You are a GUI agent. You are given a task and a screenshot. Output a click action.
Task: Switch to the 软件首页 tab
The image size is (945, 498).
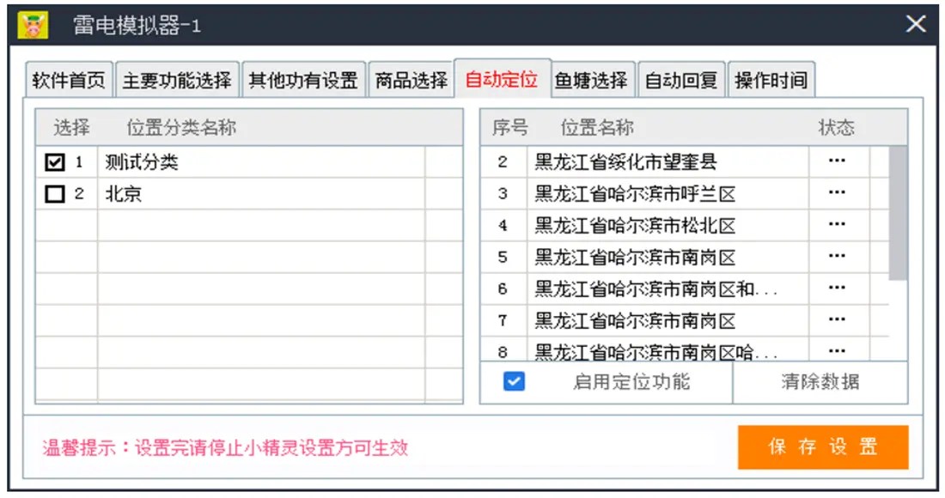tap(69, 82)
